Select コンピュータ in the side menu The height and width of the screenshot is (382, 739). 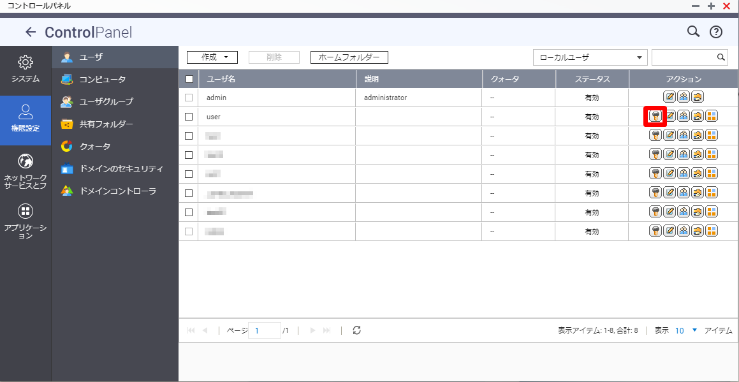pos(115,79)
